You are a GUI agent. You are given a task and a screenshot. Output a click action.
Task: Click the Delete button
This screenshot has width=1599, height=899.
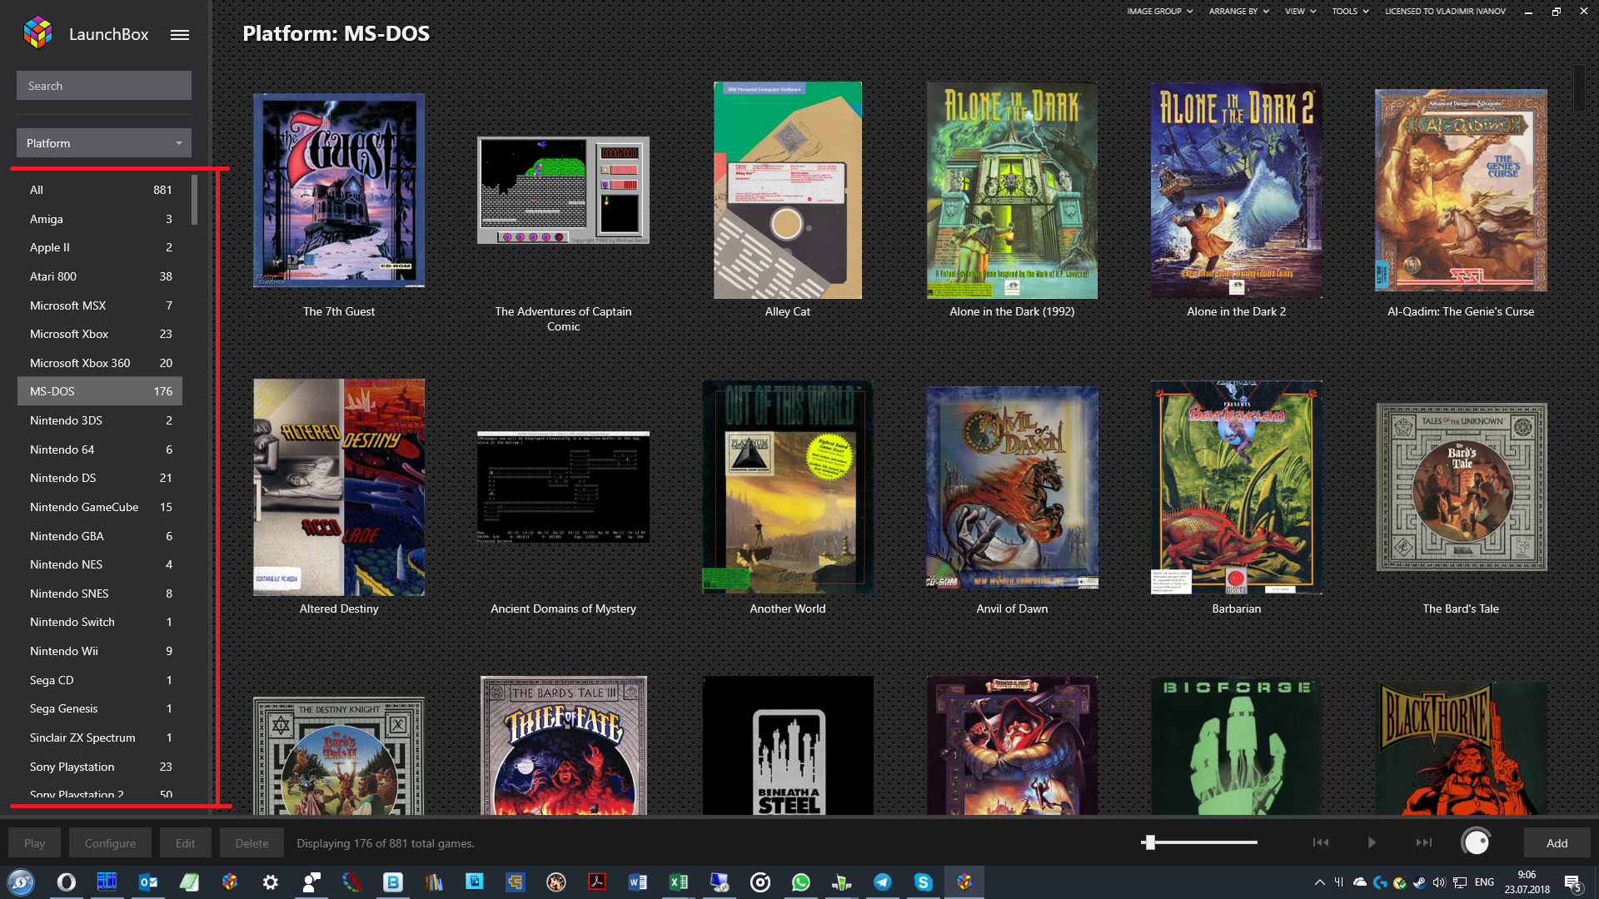[x=252, y=843]
